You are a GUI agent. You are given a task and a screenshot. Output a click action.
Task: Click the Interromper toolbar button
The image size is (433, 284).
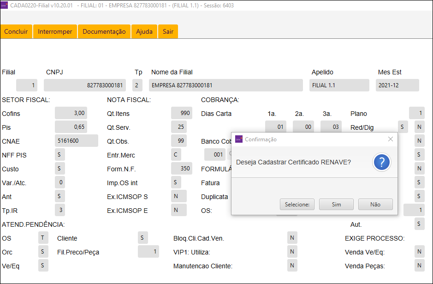point(55,31)
